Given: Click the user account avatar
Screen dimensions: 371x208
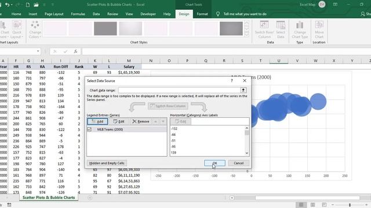Looking at the screenshot, I should tap(322, 4).
